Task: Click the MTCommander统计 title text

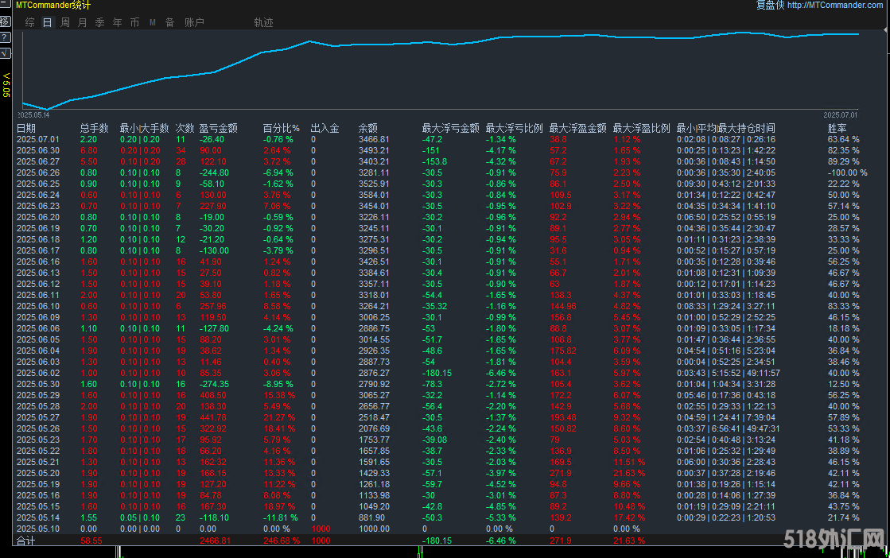Action: coord(52,5)
